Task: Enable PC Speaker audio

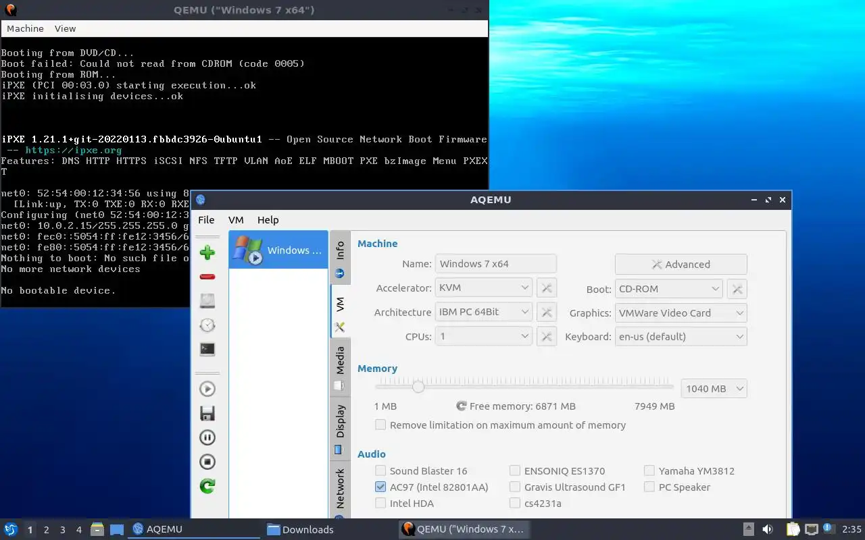Action: (649, 487)
